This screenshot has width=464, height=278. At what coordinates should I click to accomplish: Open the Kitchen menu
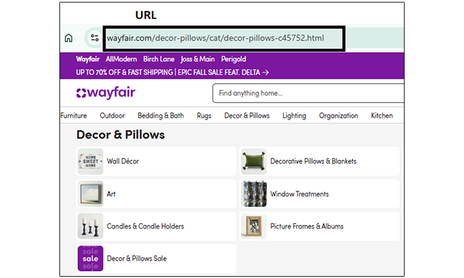pos(382,116)
